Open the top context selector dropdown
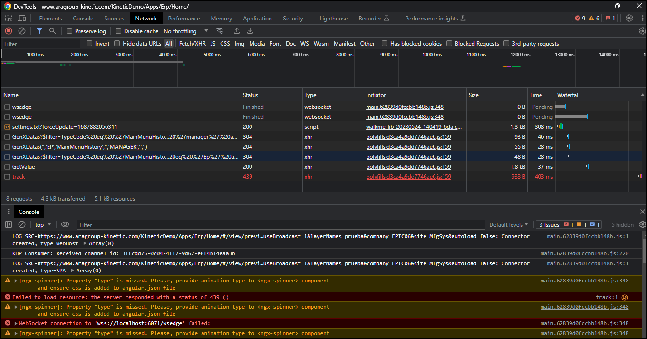 pos(44,225)
